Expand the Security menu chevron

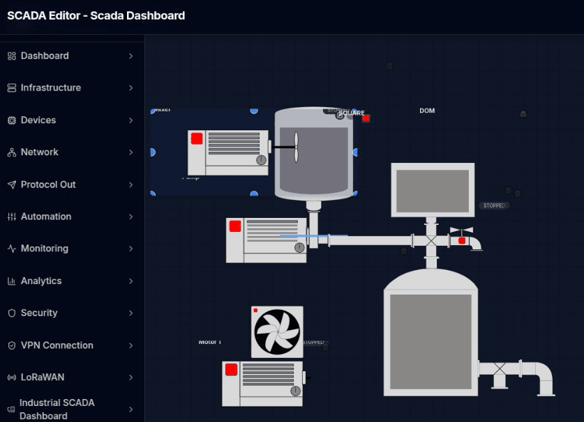tap(133, 313)
